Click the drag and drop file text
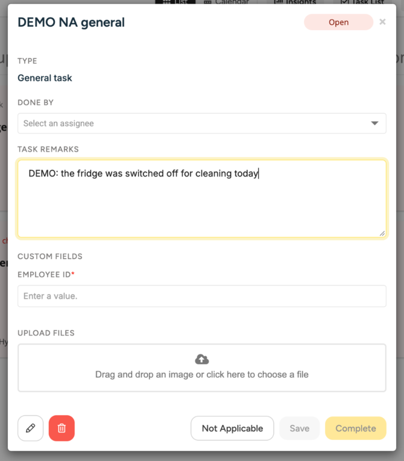Image resolution: width=404 pixels, height=461 pixels. [202, 375]
